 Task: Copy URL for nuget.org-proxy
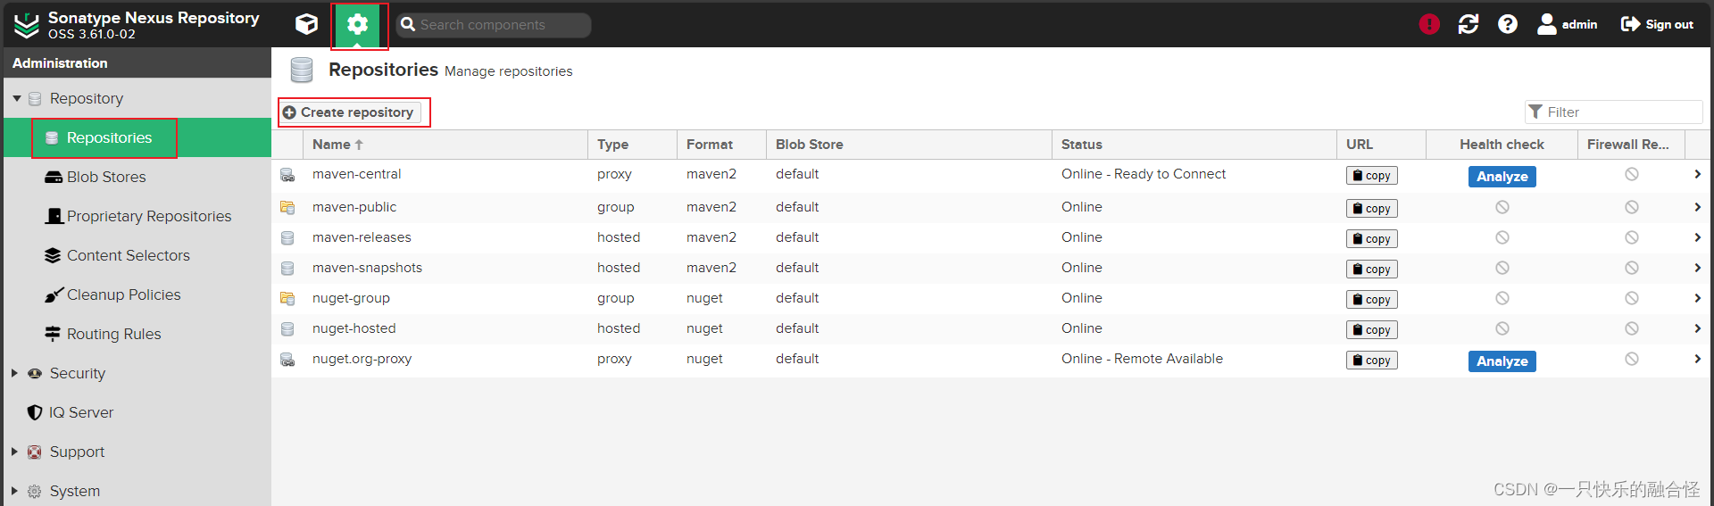click(1371, 360)
